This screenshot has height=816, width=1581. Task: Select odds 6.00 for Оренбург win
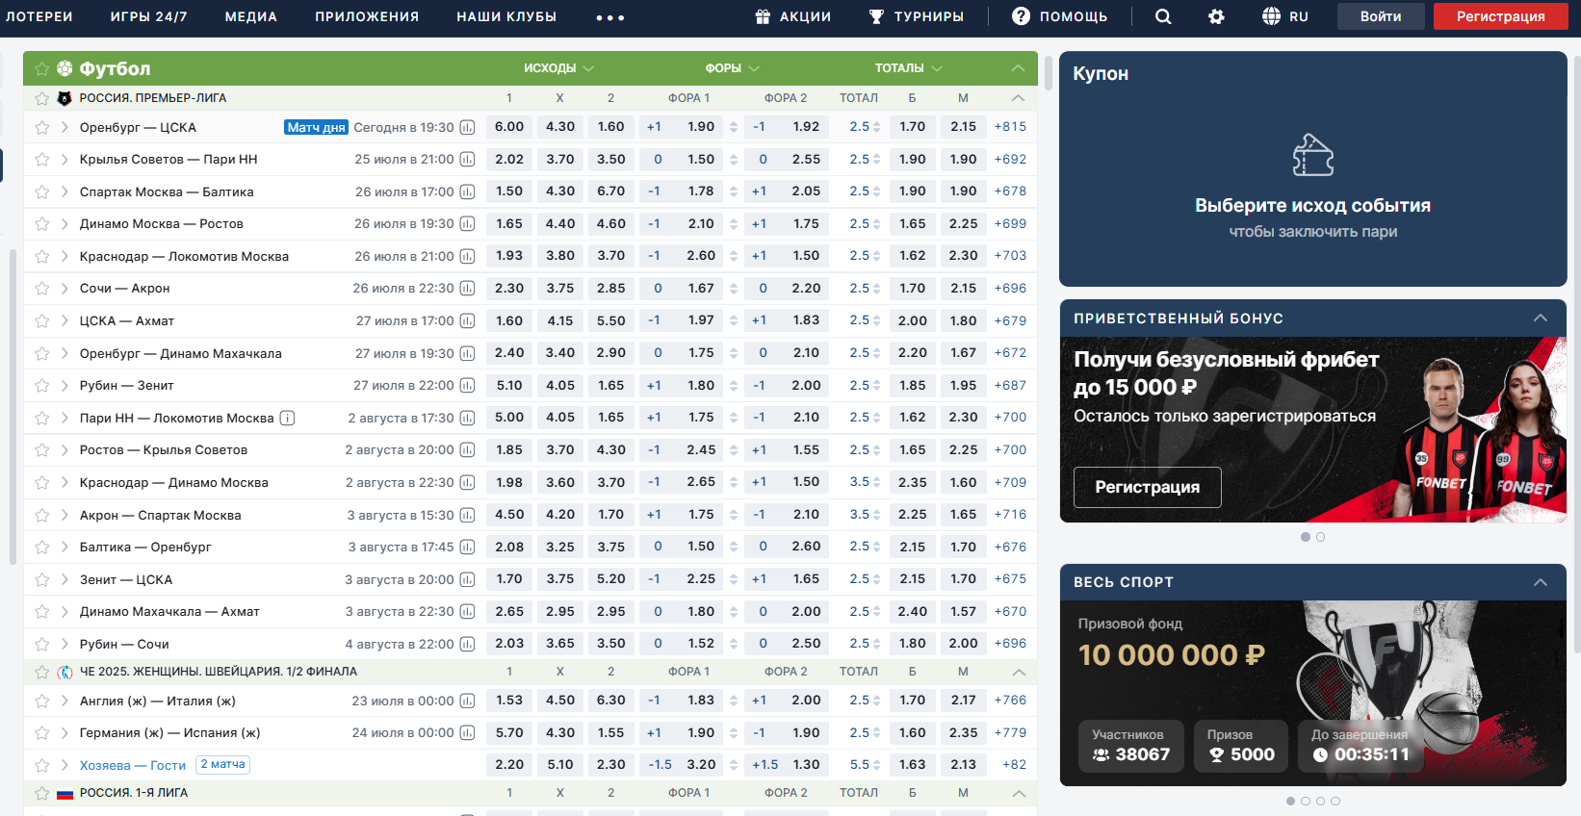[509, 127]
